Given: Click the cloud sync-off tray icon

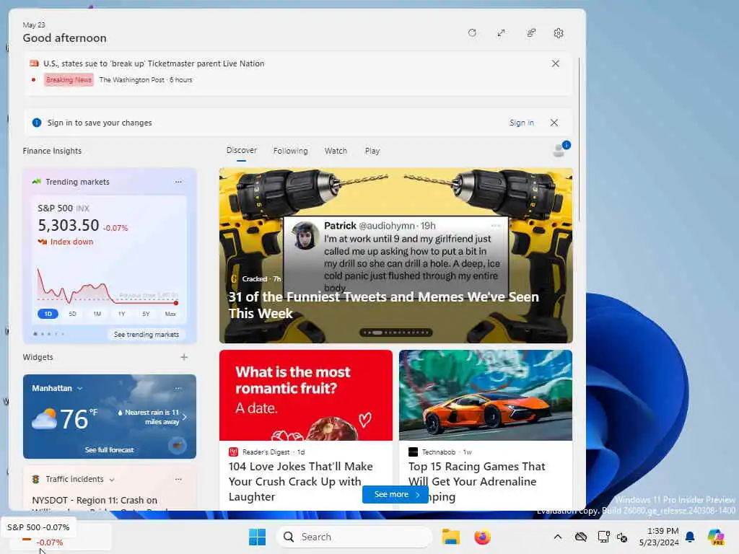Looking at the screenshot, I should (581, 537).
